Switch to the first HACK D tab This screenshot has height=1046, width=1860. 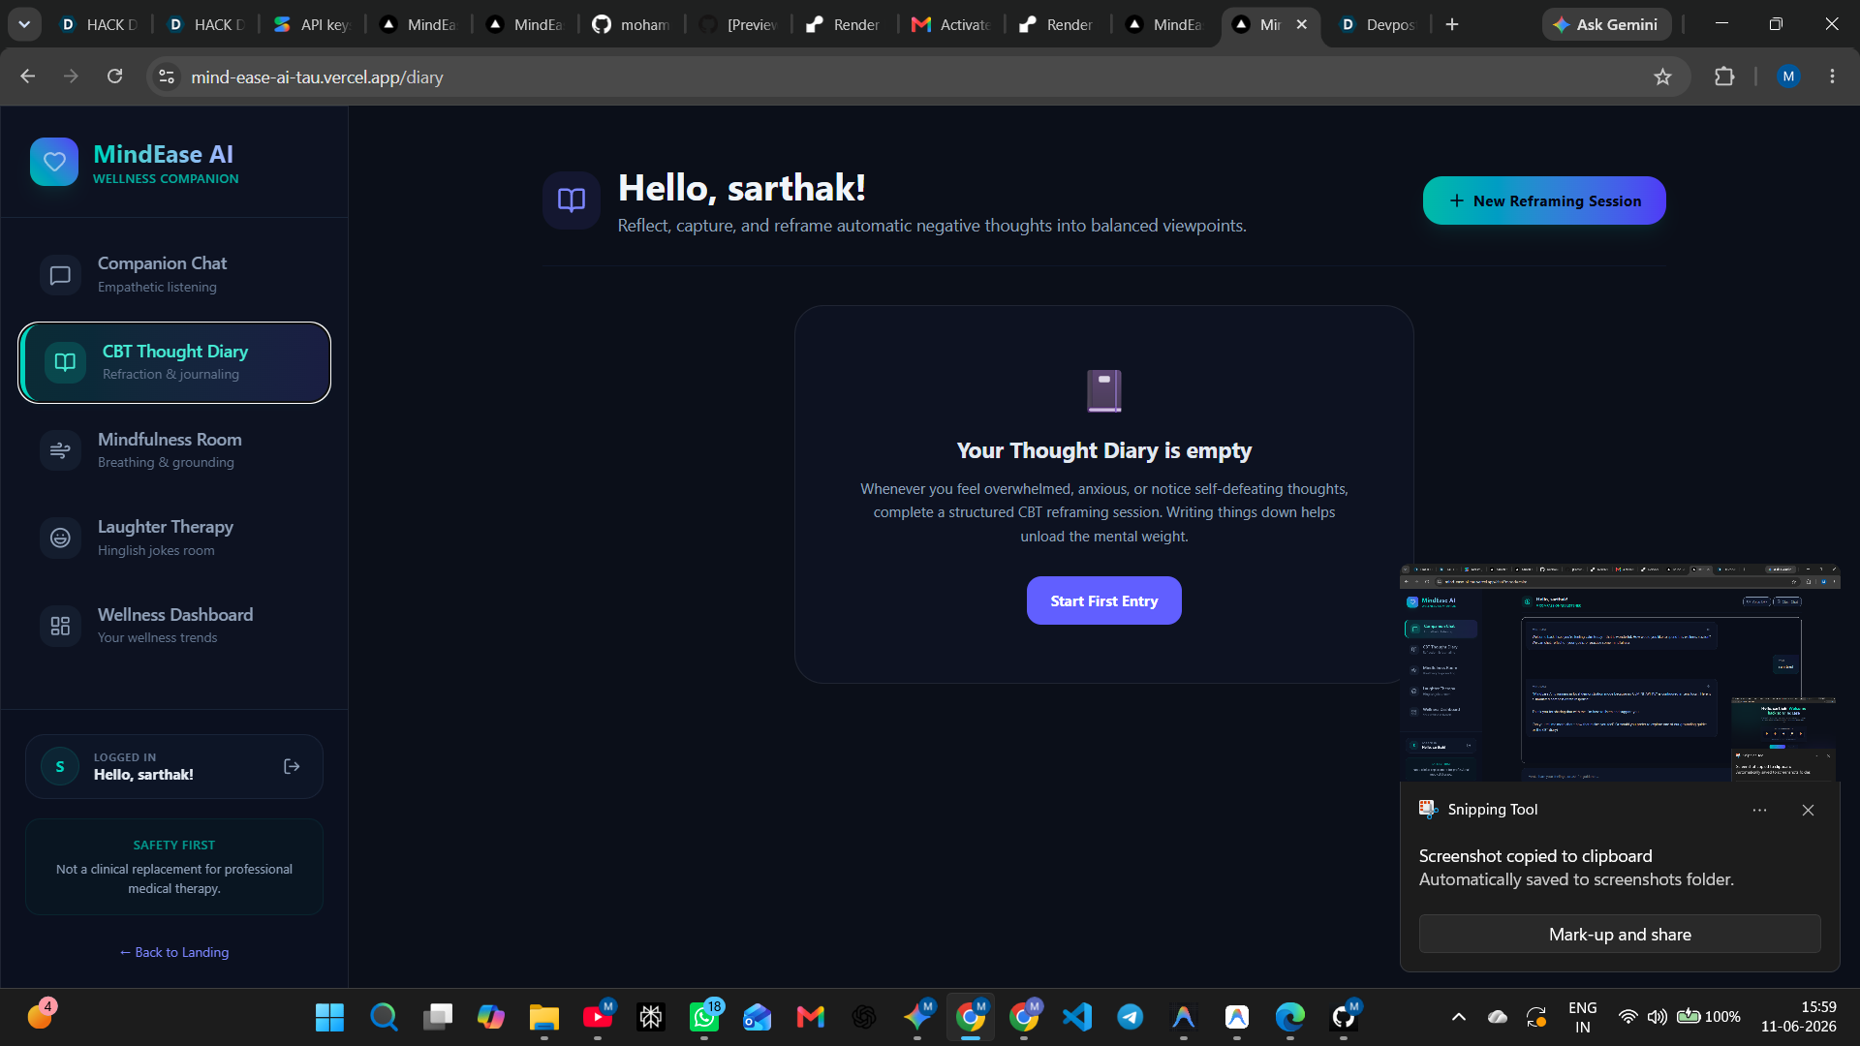pos(99,24)
